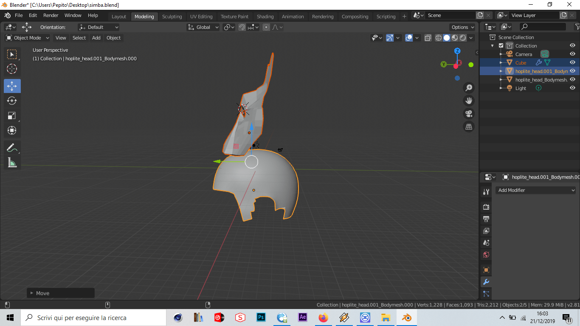Toggle camera view icon in viewport
Screen dimensions: 580x326
tap(469, 114)
